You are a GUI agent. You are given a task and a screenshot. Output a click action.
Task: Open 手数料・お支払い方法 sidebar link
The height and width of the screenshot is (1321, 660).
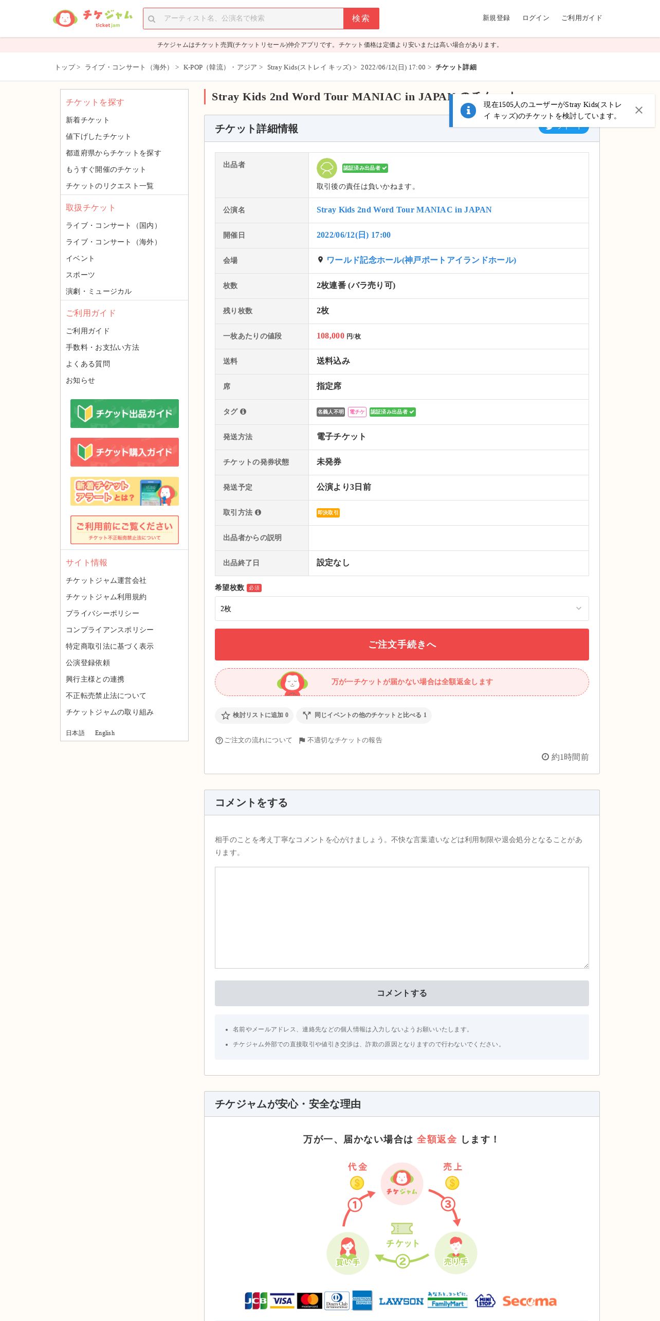(102, 347)
